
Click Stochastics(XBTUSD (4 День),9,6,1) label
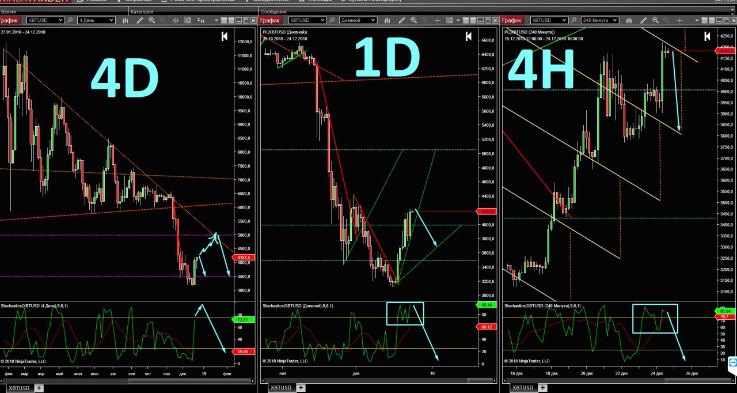[x=34, y=305]
